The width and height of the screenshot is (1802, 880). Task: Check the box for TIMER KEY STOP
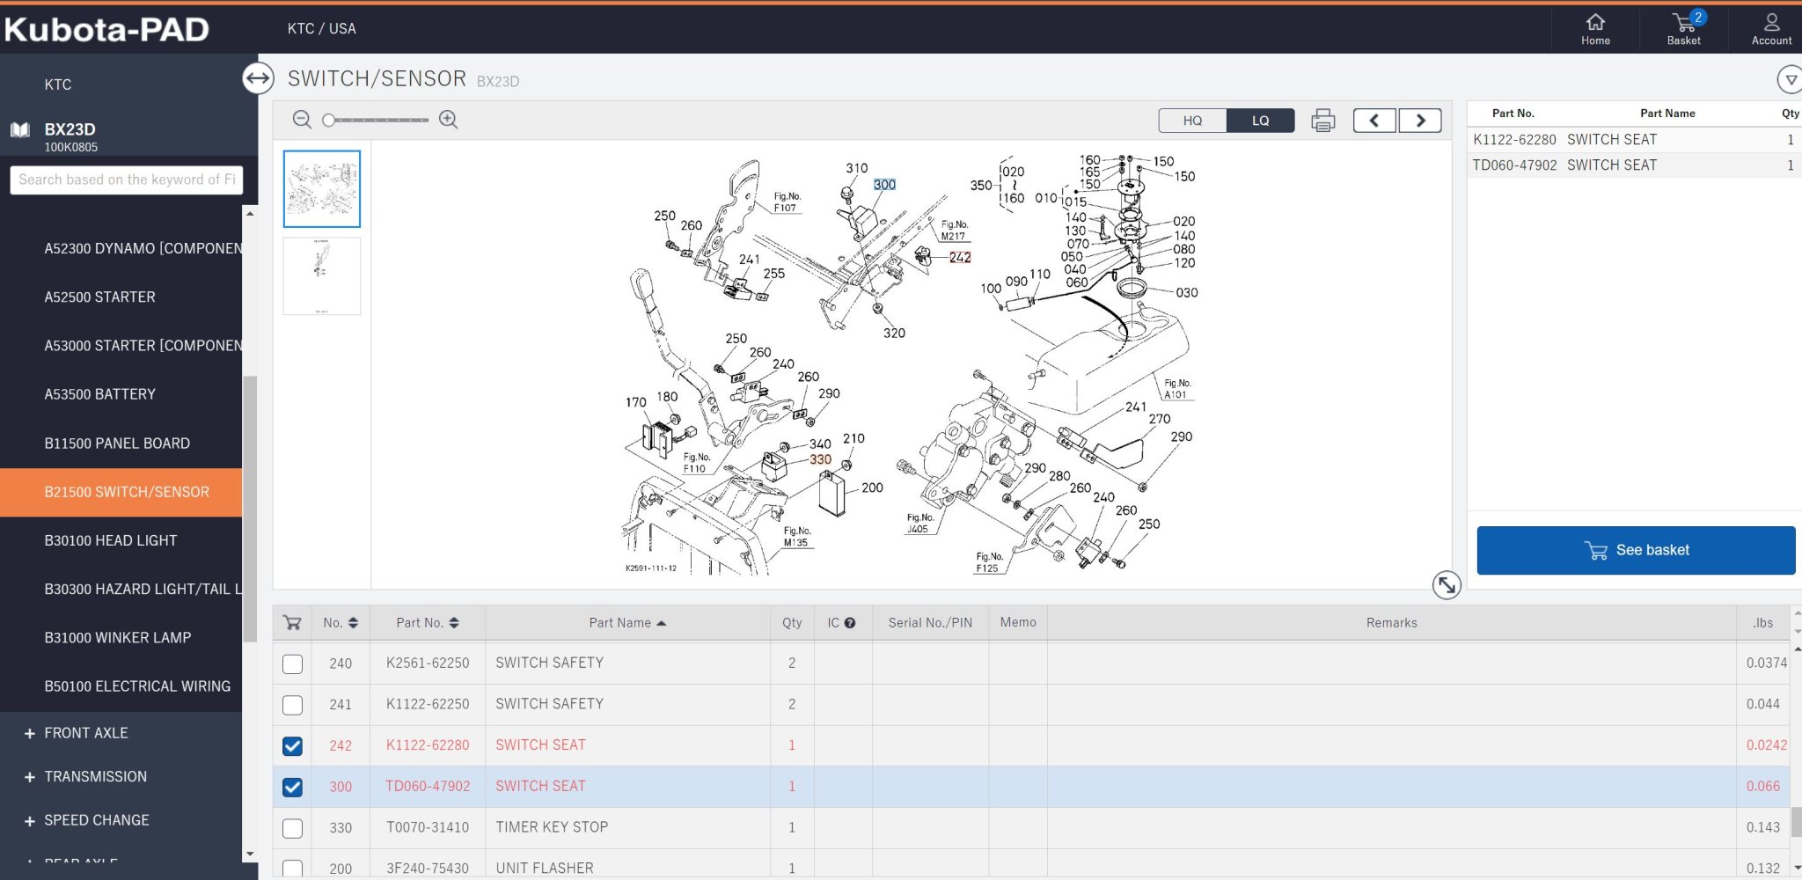click(292, 828)
